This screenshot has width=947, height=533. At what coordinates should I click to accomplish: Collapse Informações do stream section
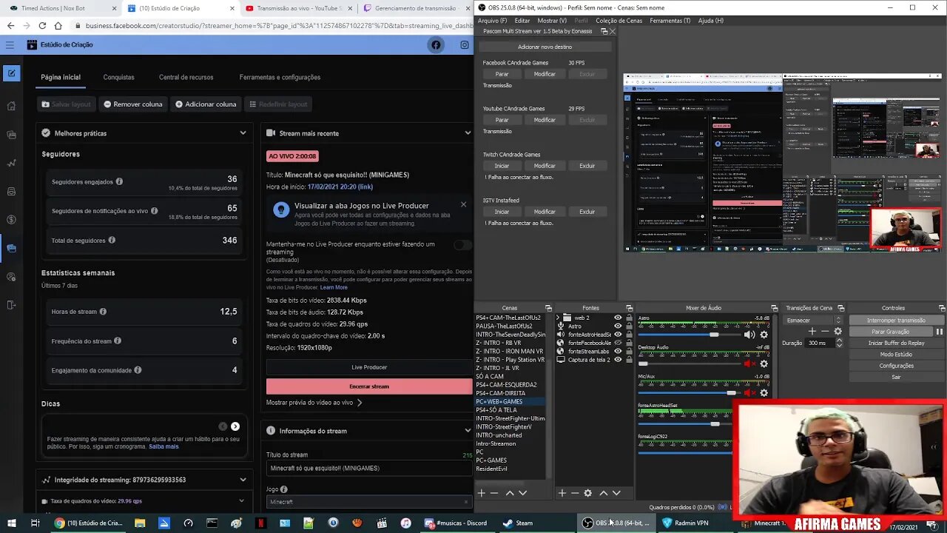[x=468, y=431]
